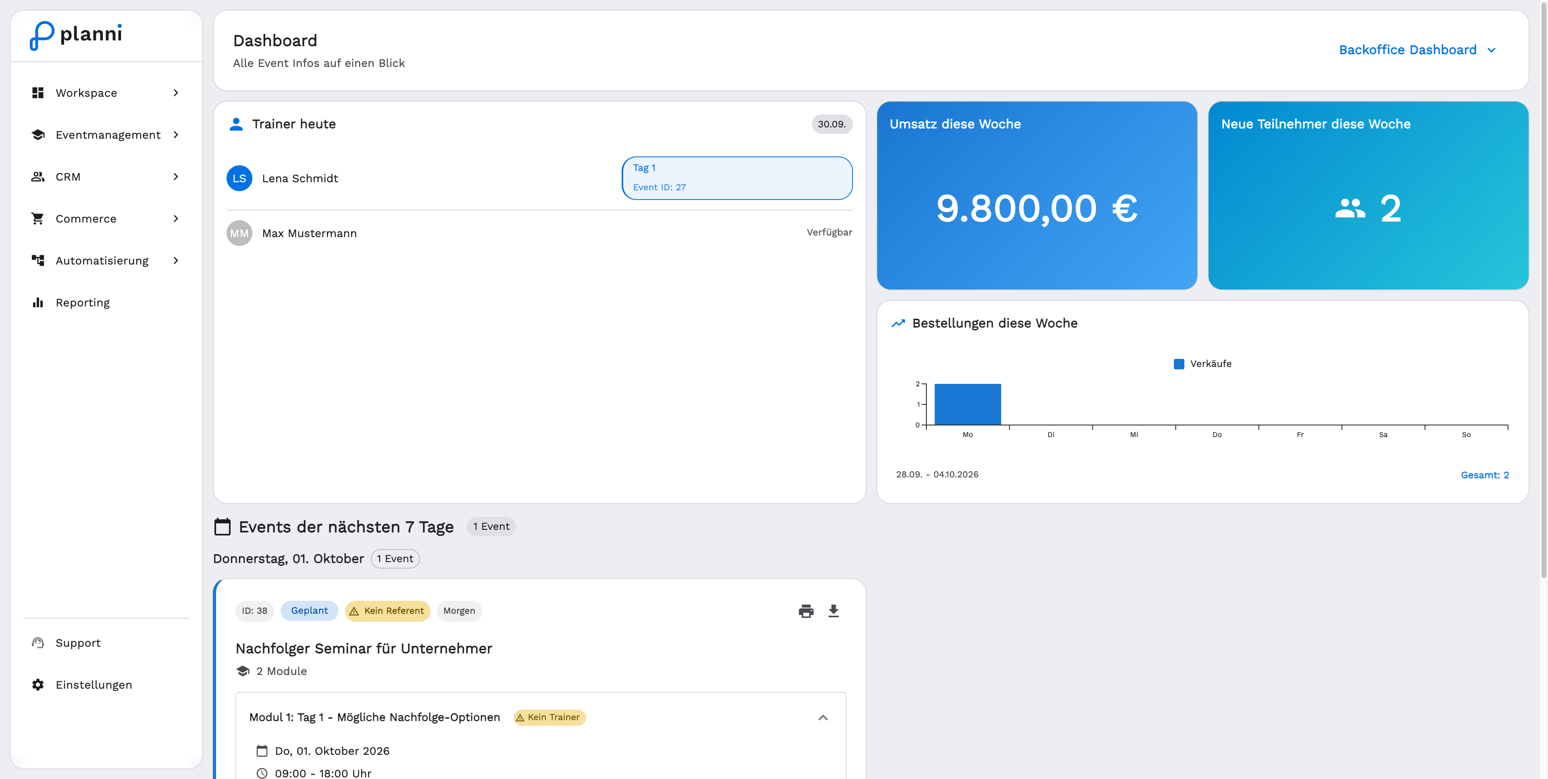Click the Workspace grid icon
Image resolution: width=1548 pixels, height=779 pixels.
click(x=38, y=93)
